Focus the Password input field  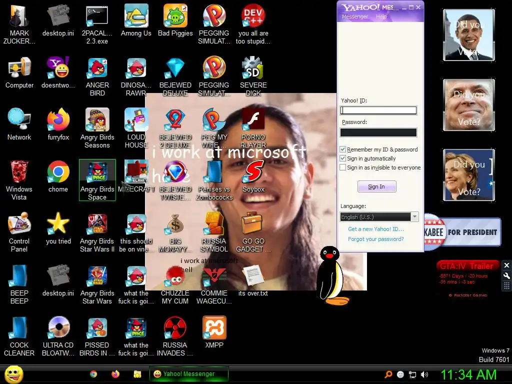click(x=378, y=132)
